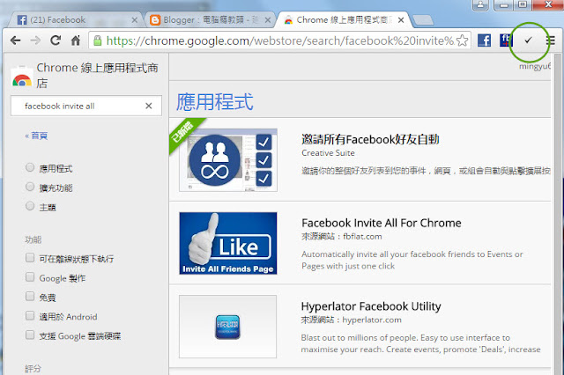Click the Hyperlator app thumbnail
Image resolution: width=564 pixels, height=375 pixels.
(x=227, y=327)
